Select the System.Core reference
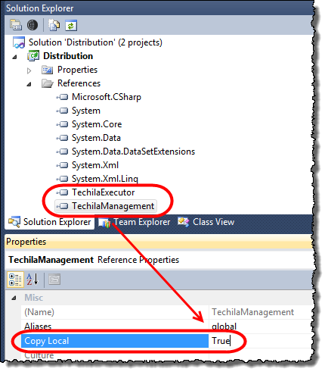The image size is (328, 375). 97,124
